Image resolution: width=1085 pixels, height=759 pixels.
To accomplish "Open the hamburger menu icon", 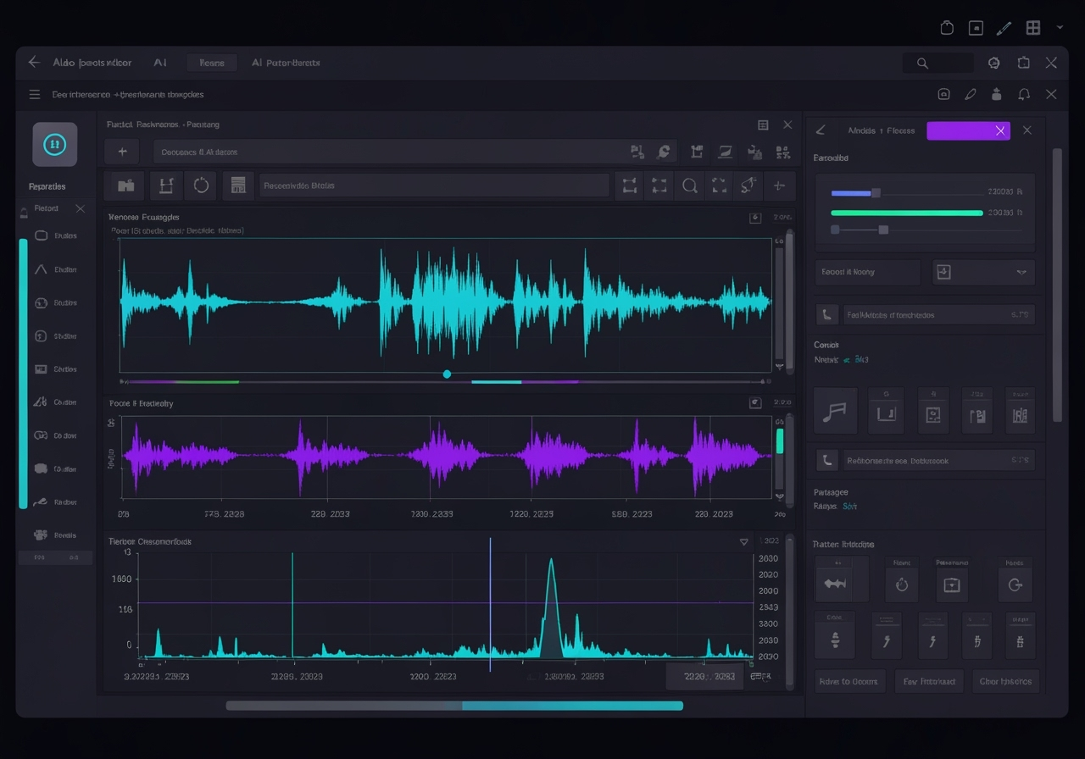I will [35, 95].
